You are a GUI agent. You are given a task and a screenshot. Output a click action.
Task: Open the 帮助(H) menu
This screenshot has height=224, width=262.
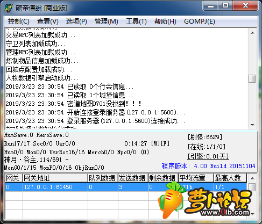coord(165,21)
